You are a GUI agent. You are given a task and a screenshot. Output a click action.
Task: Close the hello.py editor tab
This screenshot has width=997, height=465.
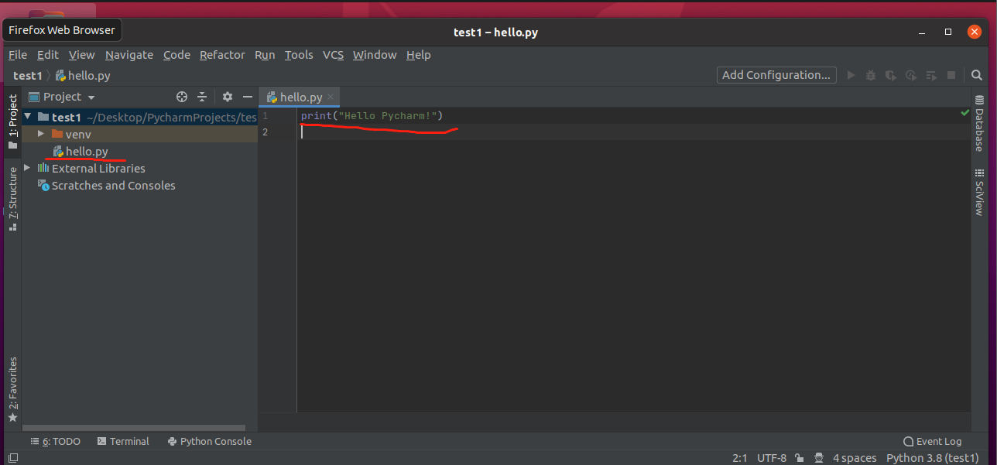tap(331, 97)
